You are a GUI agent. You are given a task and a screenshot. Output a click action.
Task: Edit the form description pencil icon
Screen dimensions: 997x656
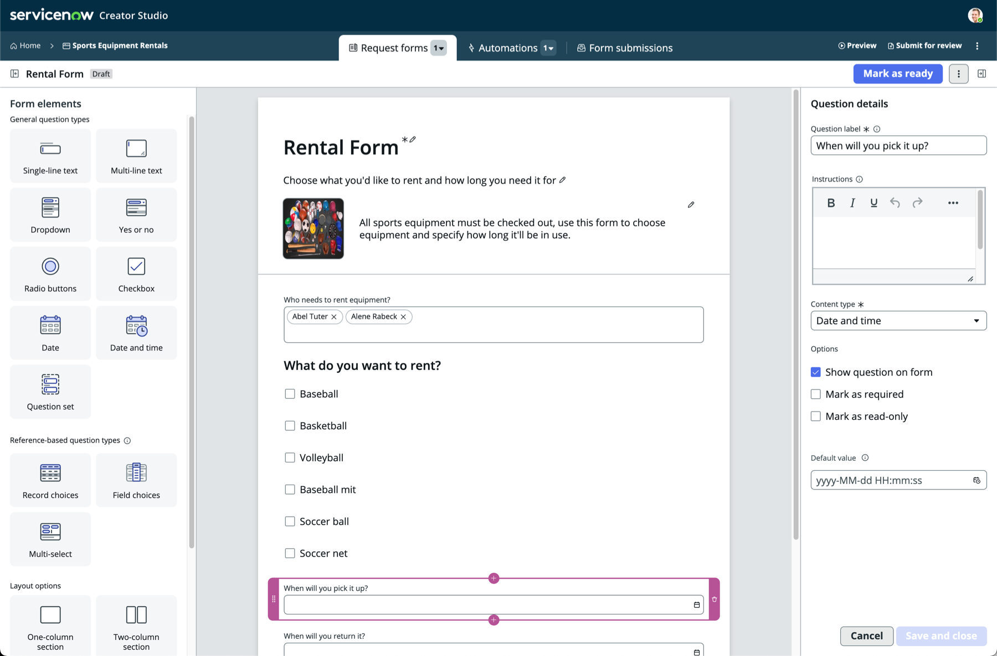pyautogui.click(x=563, y=180)
